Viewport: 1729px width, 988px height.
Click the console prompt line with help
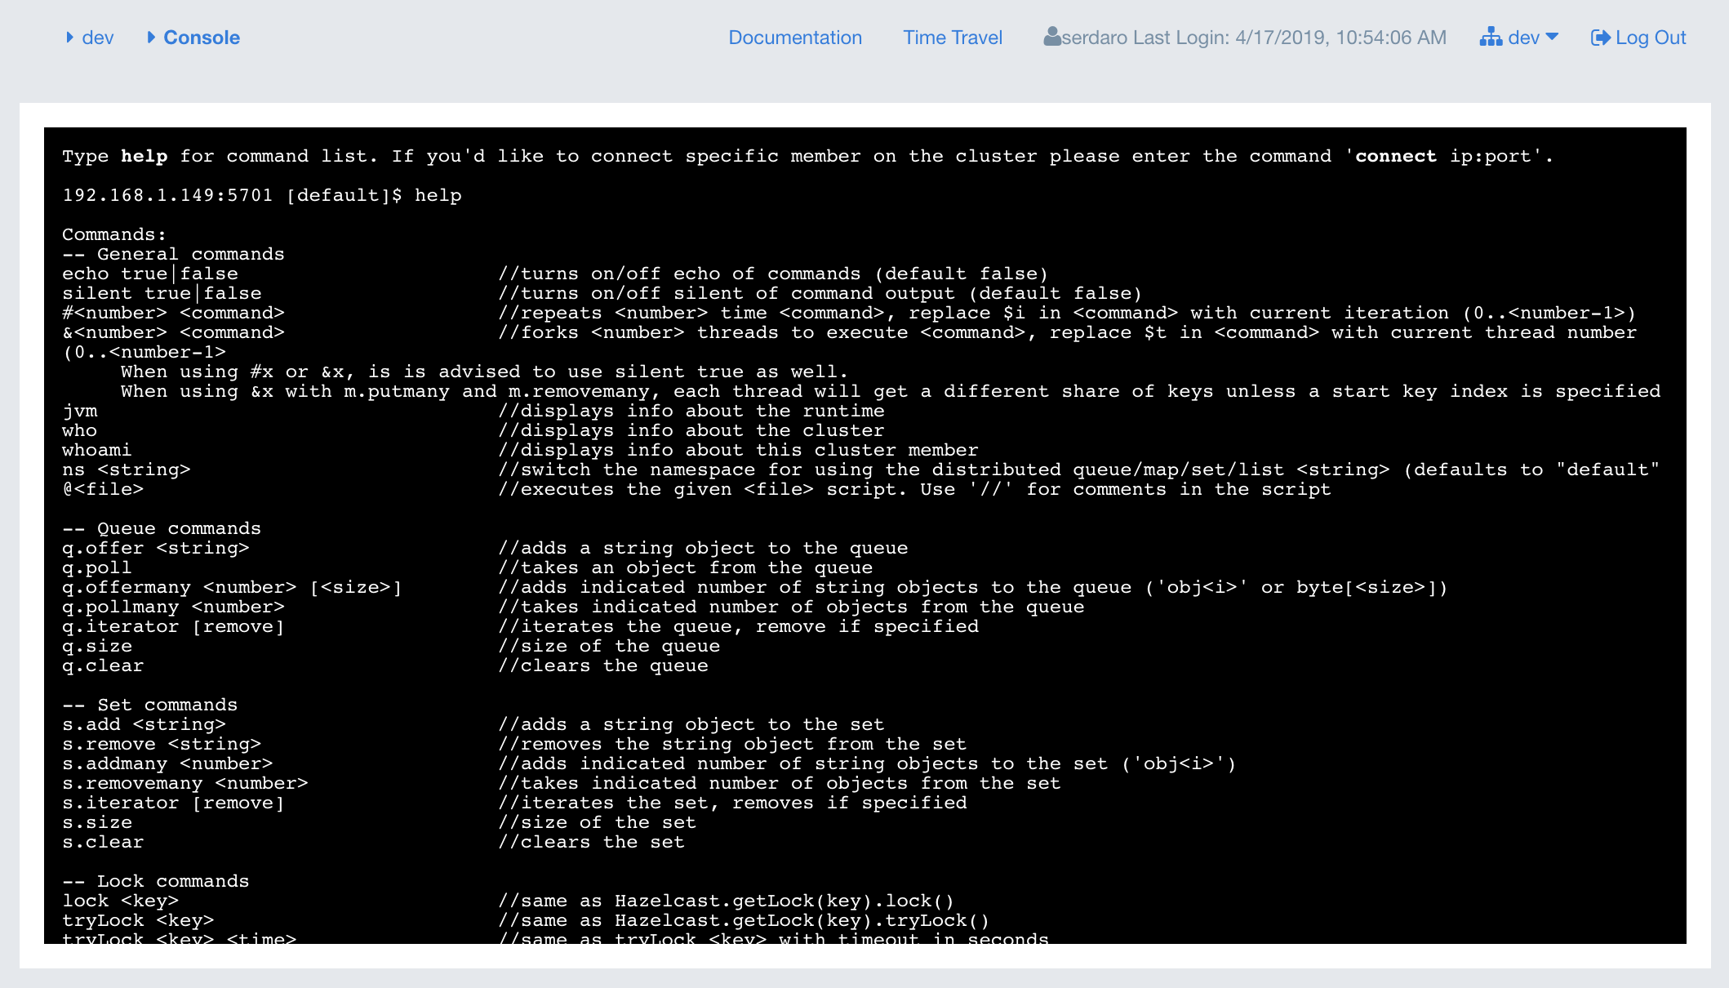click(x=262, y=195)
